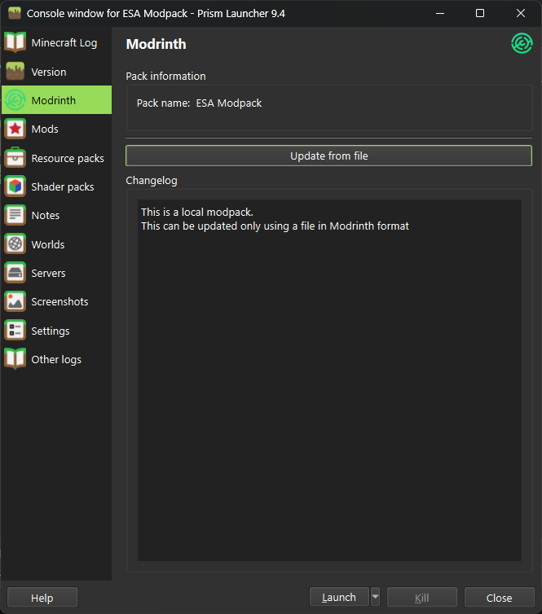Select the Servers rack icon

15,273
